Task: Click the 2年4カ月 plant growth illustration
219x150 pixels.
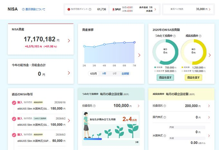Action: [x=111, y=128]
